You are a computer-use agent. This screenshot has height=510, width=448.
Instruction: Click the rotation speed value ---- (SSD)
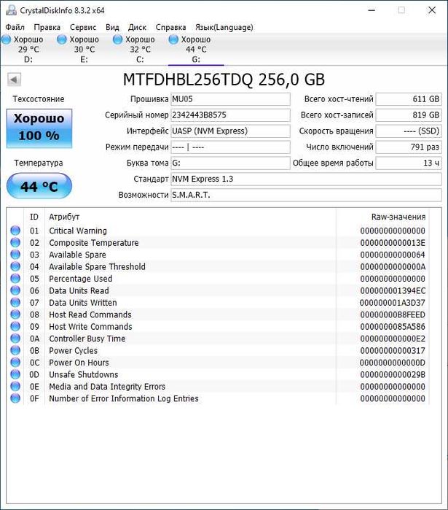pyautogui.click(x=409, y=131)
